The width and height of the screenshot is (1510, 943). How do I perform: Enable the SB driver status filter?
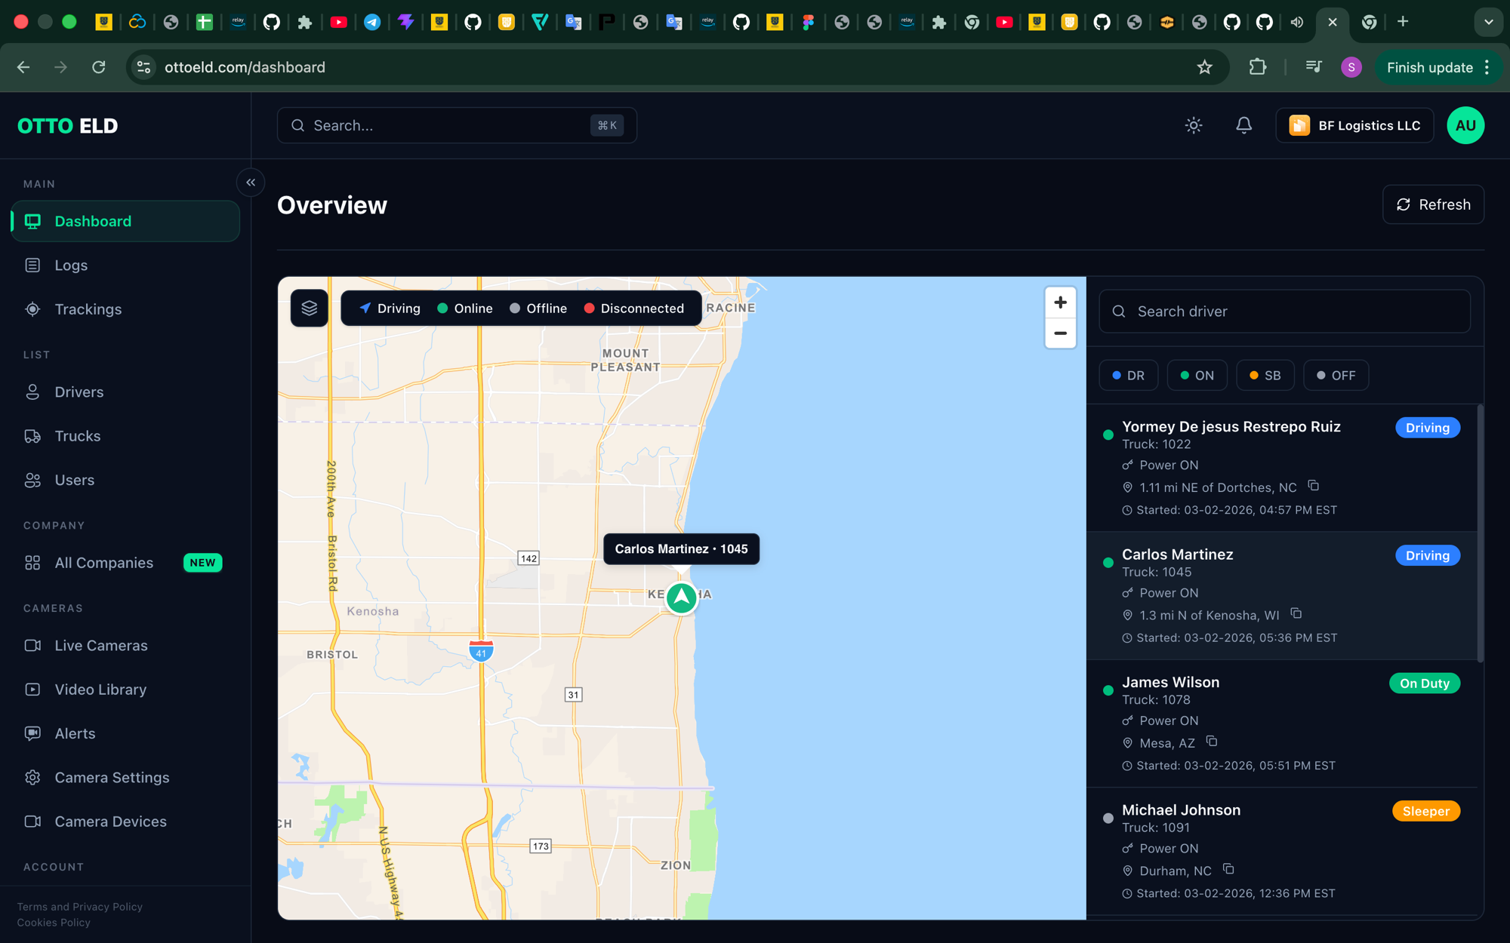[1265, 375]
